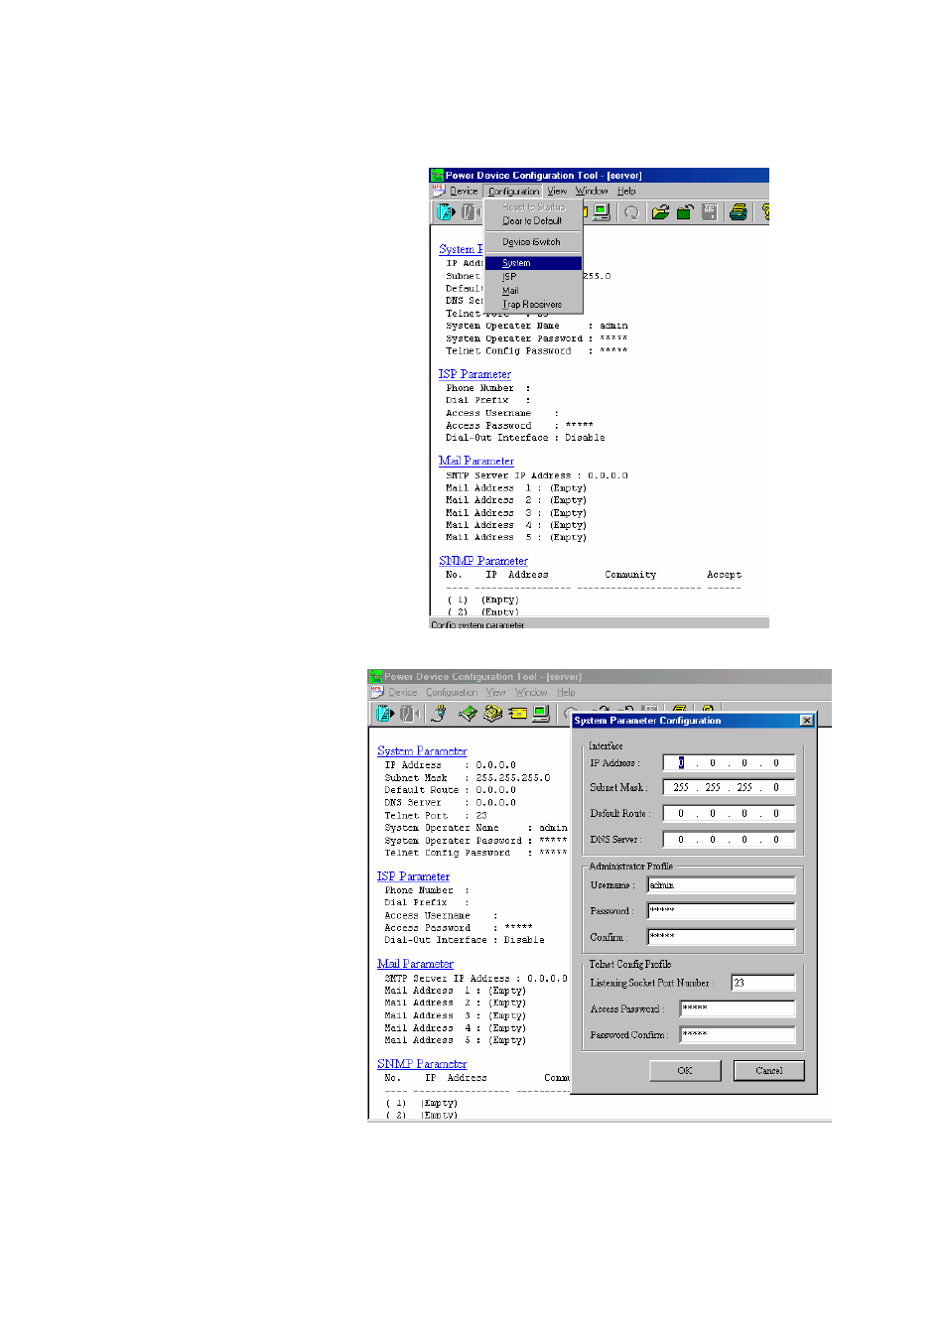
Task: Open System Parameter link behind the dialog
Action: click(x=422, y=751)
